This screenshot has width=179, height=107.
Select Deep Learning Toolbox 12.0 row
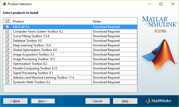point(70,45)
